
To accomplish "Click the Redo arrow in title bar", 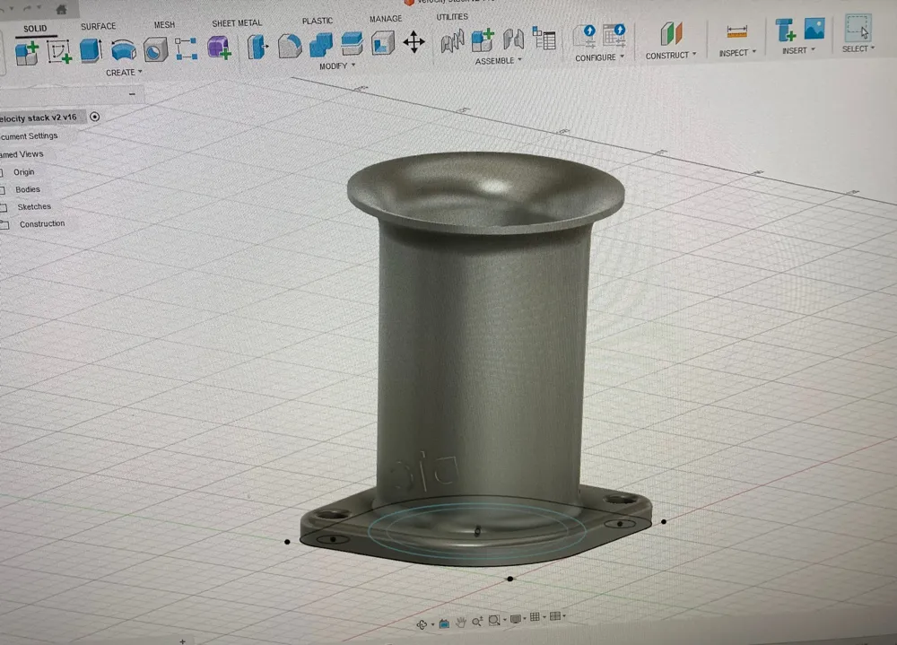I will tap(30, 10).
